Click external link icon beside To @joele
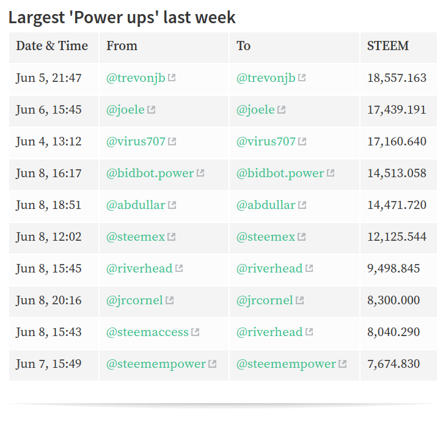This screenshot has width=443, height=421. tap(282, 109)
